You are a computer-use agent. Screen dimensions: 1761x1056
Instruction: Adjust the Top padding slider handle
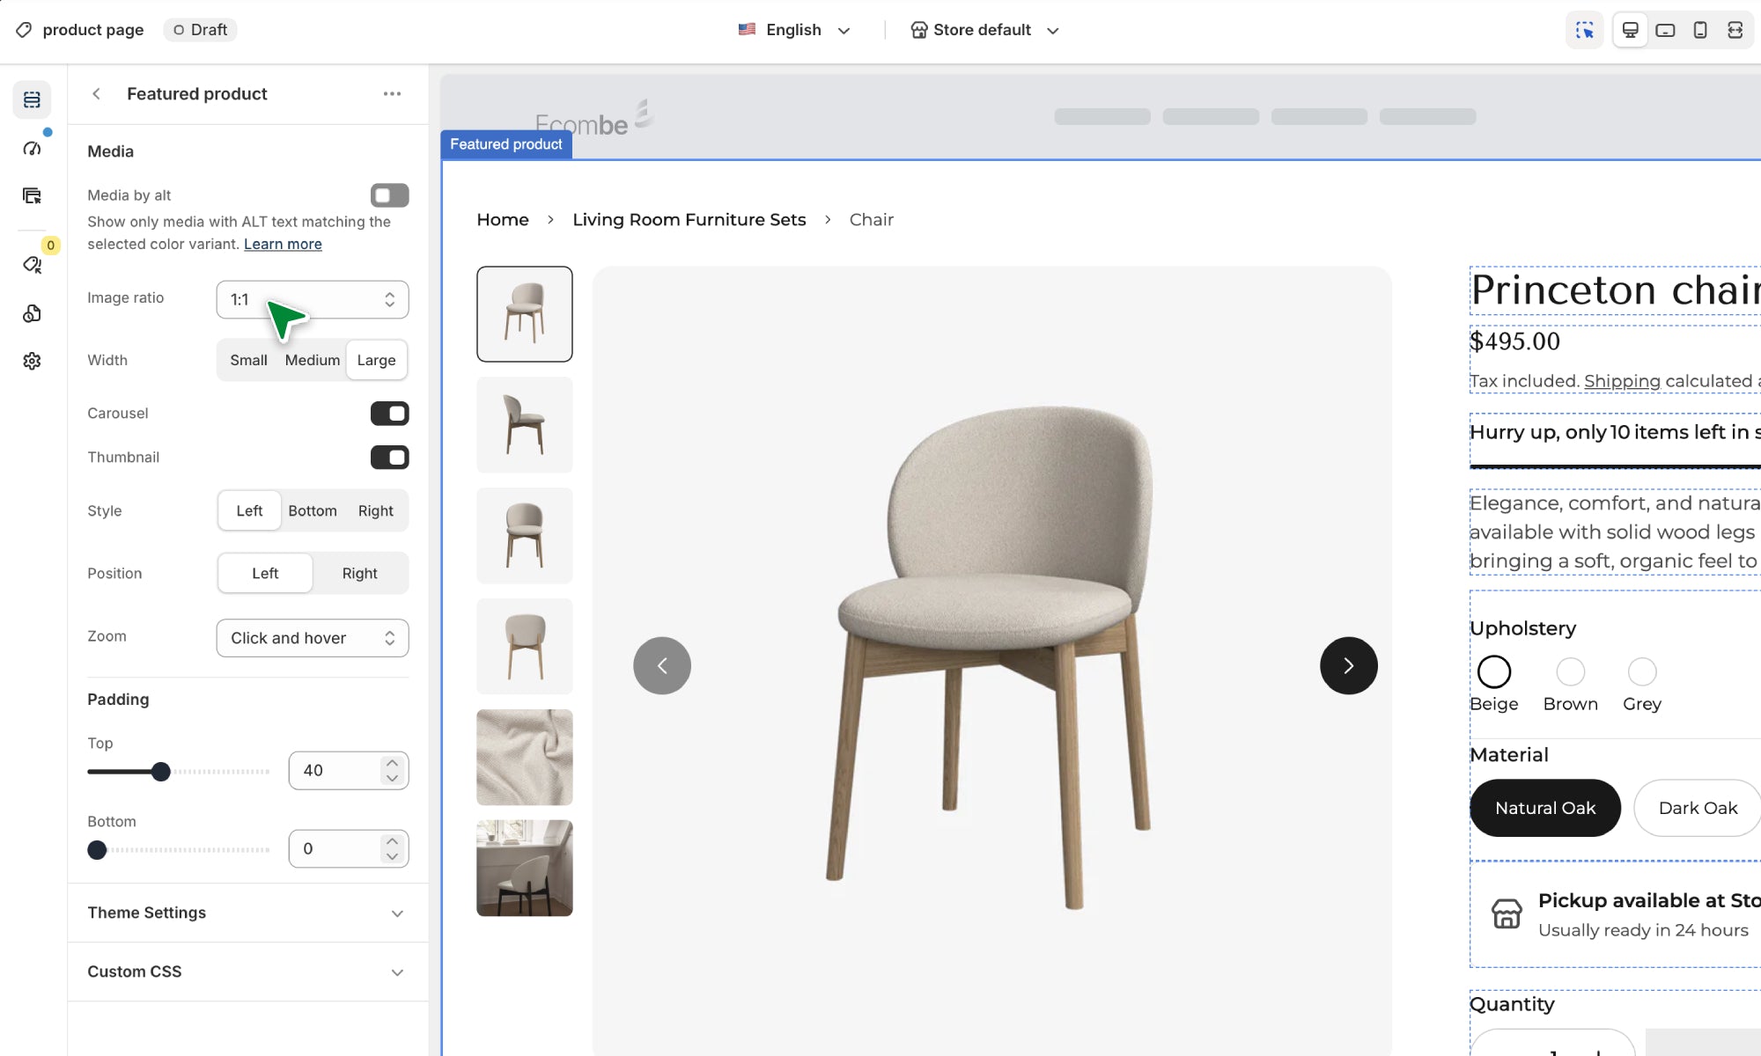pos(160,772)
